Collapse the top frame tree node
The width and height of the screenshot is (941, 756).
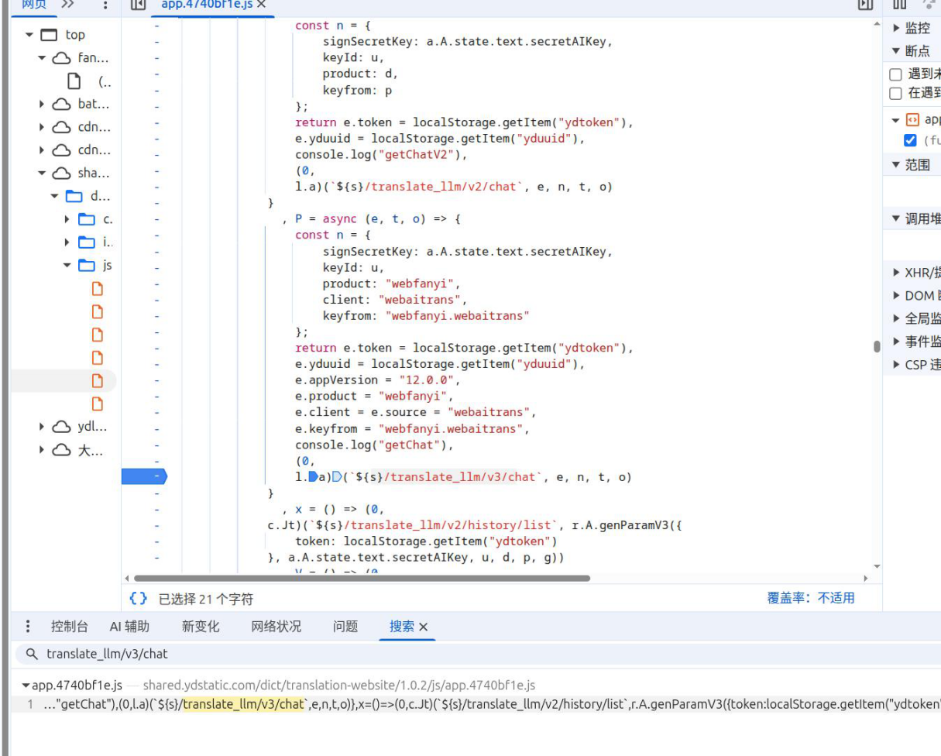(x=29, y=35)
